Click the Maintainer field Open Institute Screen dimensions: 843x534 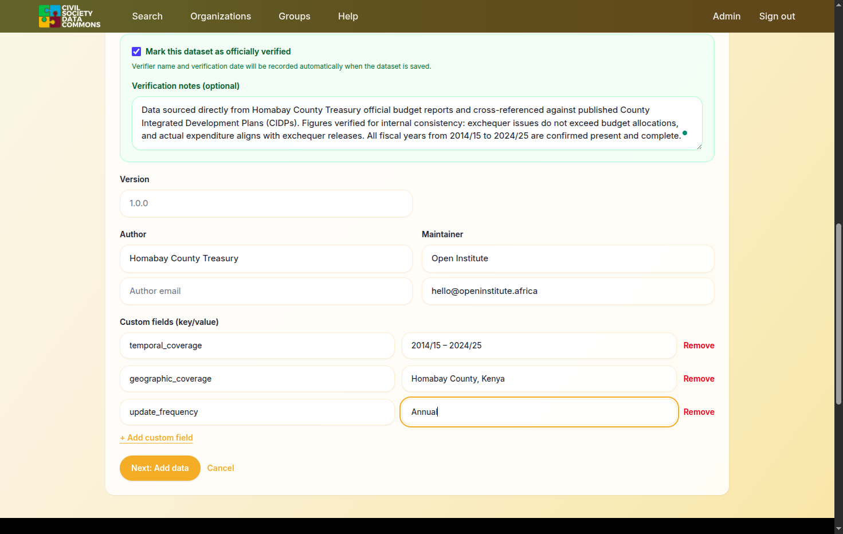pos(568,258)
